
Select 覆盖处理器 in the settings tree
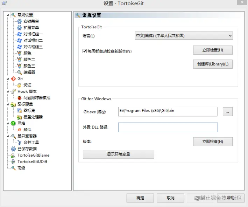[33, 117]
